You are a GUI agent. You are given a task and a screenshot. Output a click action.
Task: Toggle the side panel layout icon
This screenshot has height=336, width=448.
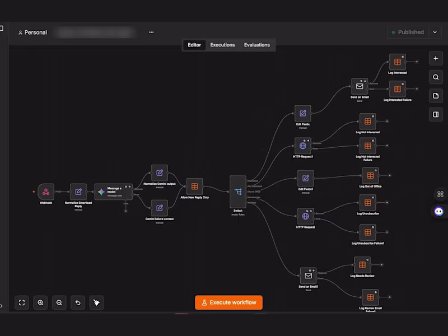[436, 115]
